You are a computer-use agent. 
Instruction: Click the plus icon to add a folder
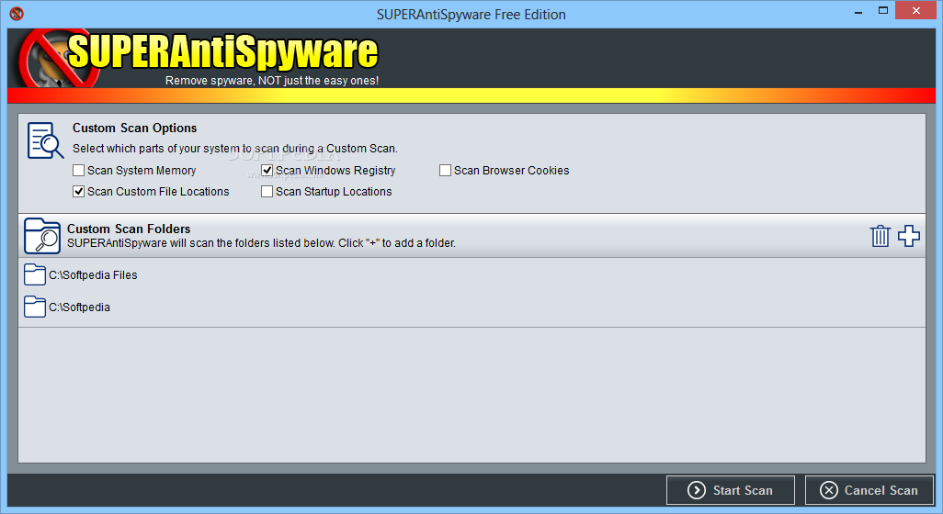(x=909, y=236)
